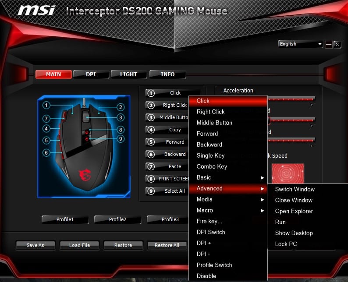This screenshot has height=282, width=348.
Task: Click mouse diagram marker number 1
Action: pyautogui.click(x=46, y=105)
